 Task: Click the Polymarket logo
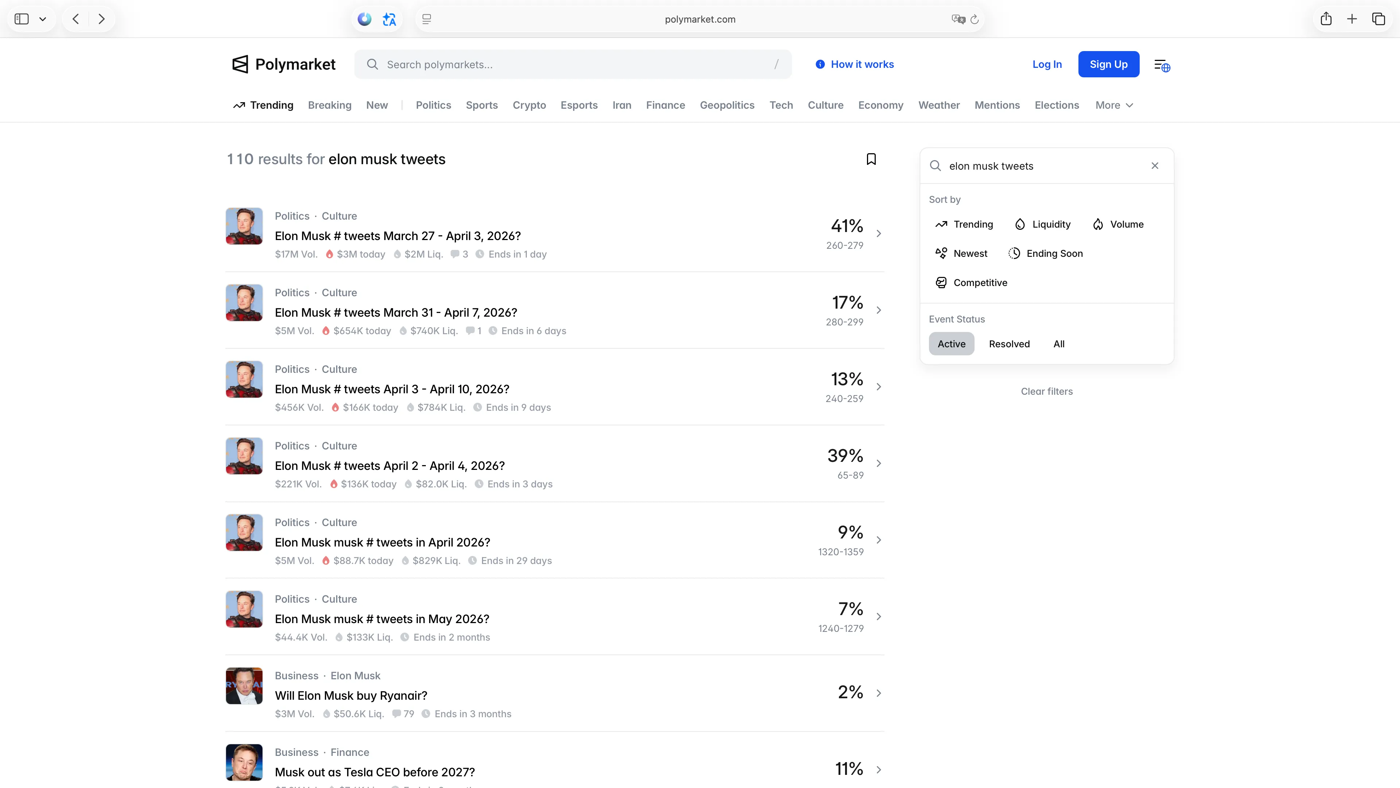tap(284, 64)
